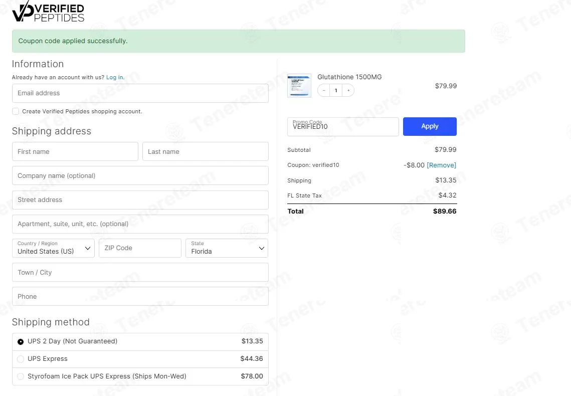Focus the Email address field
This screenshot has width=571, height=396.
[140, 93]
